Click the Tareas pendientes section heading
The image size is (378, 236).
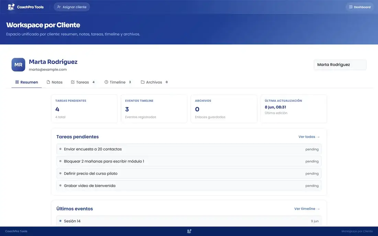click(77, 137)
